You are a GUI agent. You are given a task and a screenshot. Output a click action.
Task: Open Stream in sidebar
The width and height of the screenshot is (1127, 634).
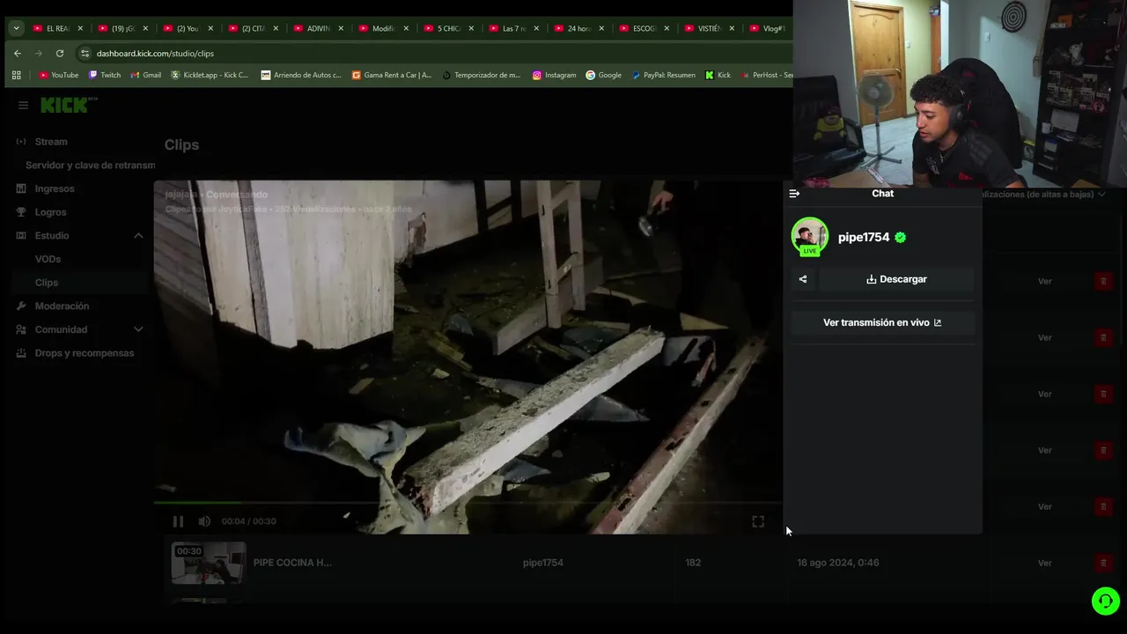point(51,142)
